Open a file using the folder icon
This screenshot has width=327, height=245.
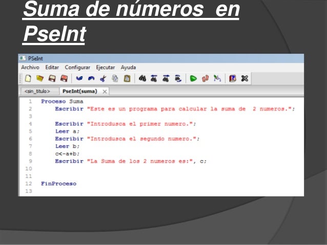[40, 78]
